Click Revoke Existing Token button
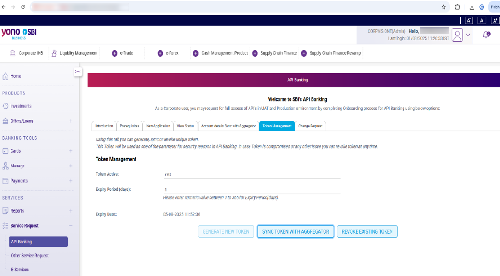The image size is (500, 276). 367,232
